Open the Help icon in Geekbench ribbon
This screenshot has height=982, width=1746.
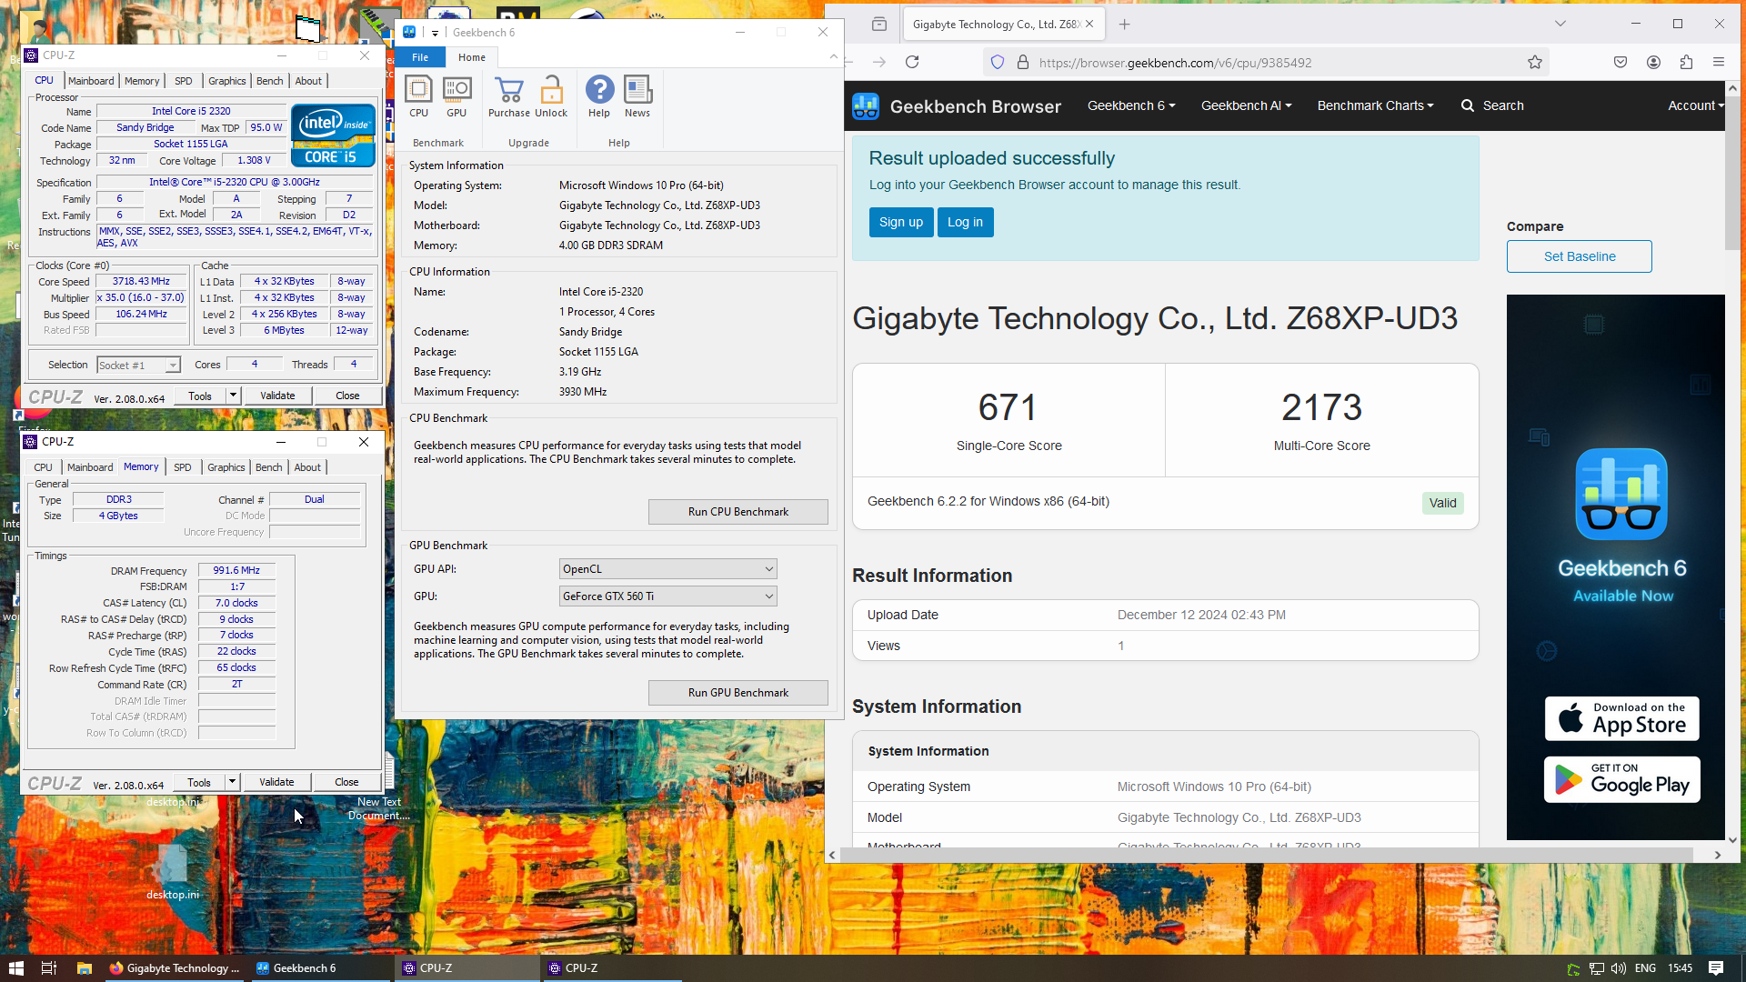[599, 97]
